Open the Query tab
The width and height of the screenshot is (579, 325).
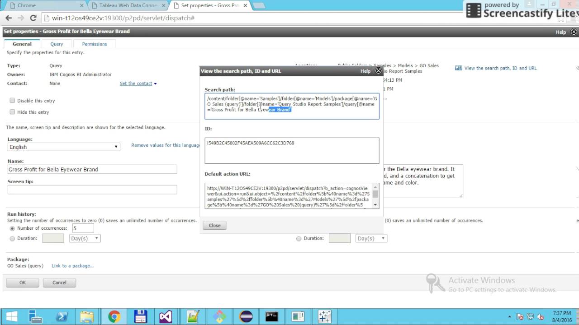click(x=57, y=44)
